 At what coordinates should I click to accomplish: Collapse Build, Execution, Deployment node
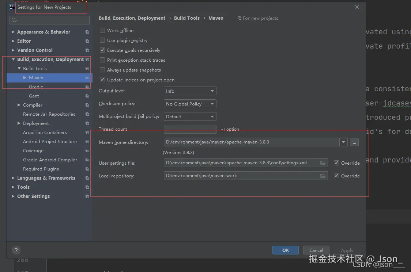point(13,60)
